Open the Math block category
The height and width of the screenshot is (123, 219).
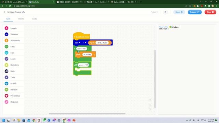click(x=13, y=71)
